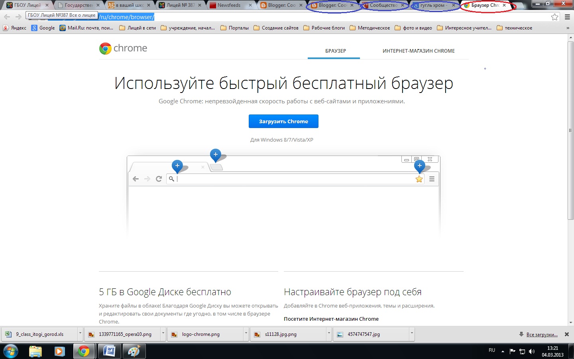Click the Back navigation arrow
Viewport: 574px width, 359px height.
7,17
